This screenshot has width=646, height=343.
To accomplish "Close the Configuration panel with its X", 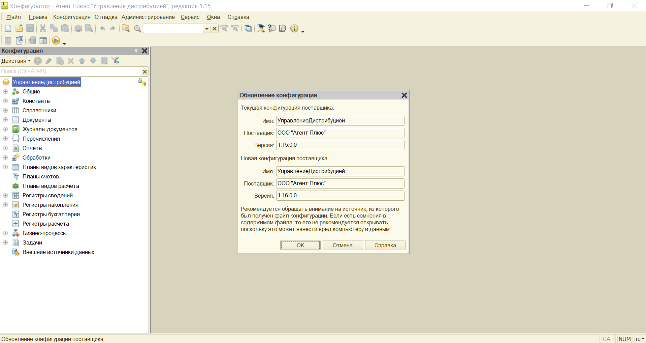I will (145, 51).
